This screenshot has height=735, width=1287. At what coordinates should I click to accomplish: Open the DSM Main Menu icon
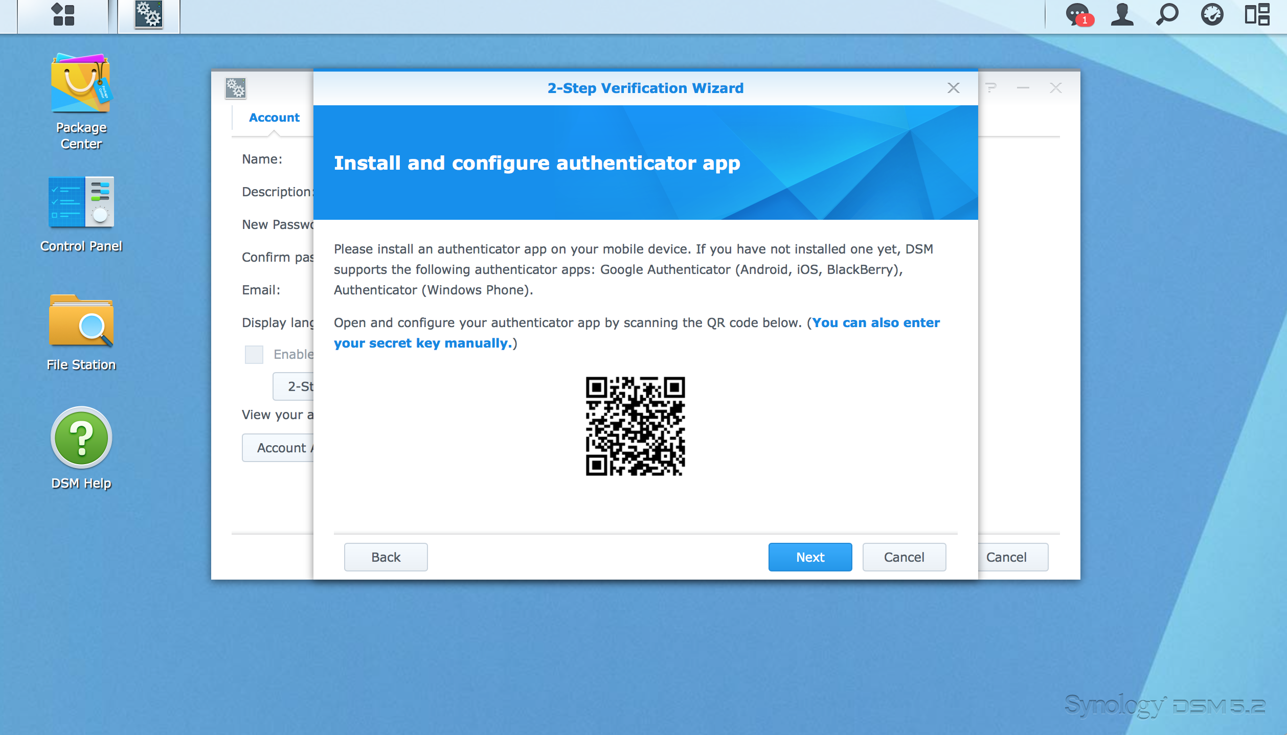[x=63, y=15]
